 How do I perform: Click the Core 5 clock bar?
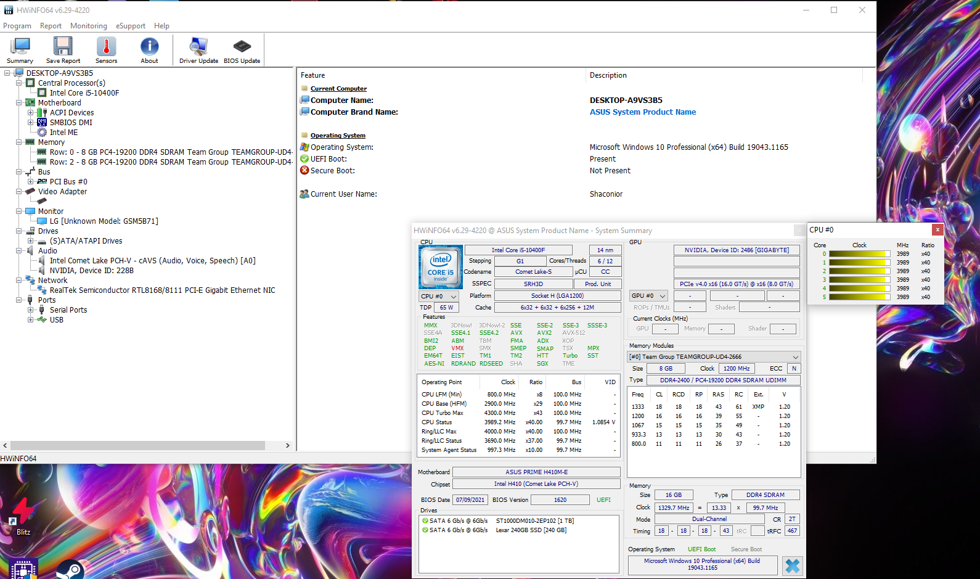(x=860, y=297)
